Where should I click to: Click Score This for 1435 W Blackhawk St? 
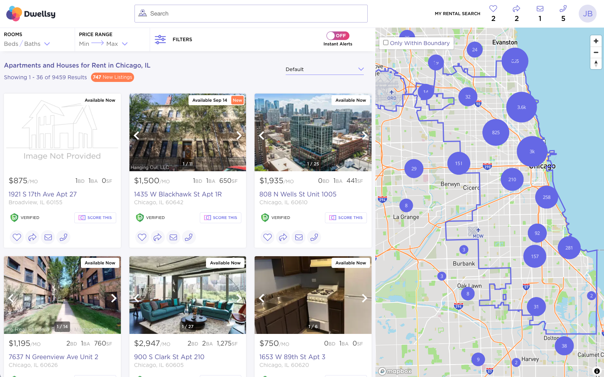tap(220, 218)
